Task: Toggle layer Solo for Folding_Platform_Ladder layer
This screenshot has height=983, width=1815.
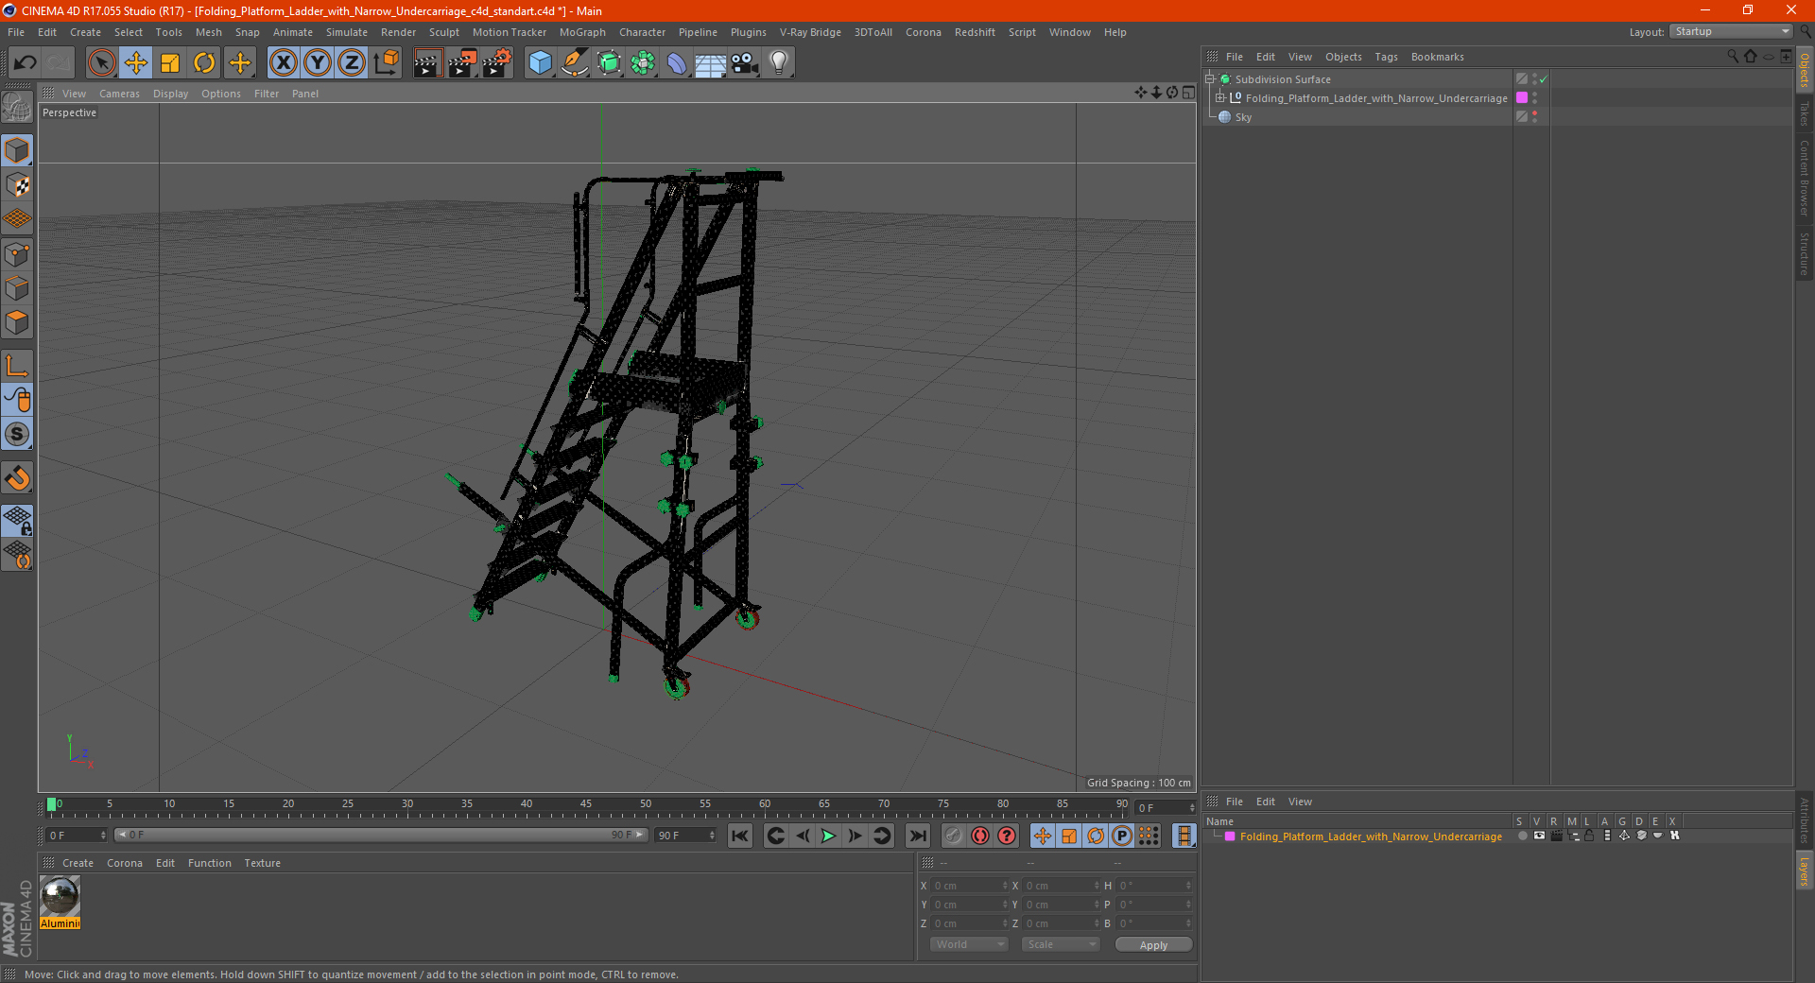Action: (x=1522, y=836)
